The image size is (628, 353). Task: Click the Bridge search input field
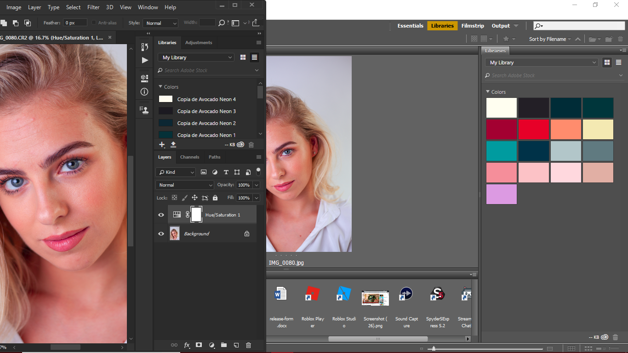point(579,26)
